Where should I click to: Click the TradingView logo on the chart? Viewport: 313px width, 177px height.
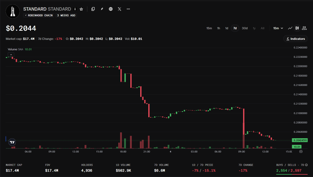coord(12,142)
